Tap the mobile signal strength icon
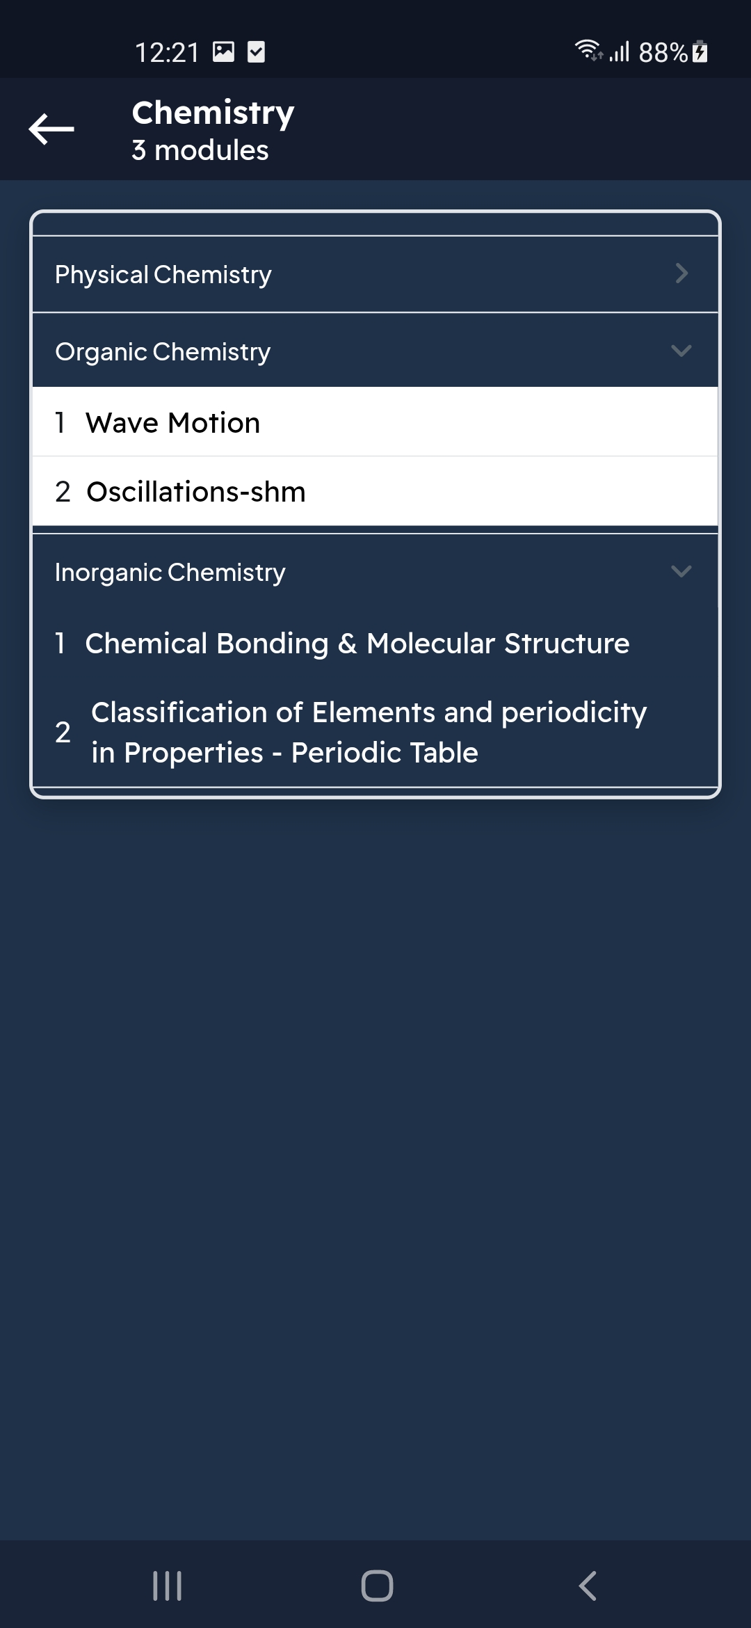 point(617,51)
